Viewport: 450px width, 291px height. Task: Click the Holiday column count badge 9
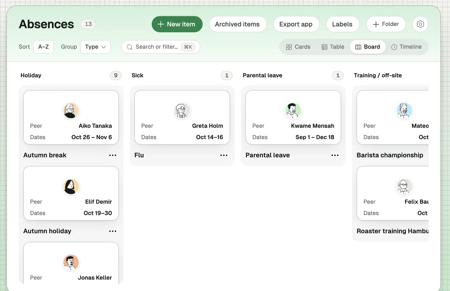[x=116, y=75]
